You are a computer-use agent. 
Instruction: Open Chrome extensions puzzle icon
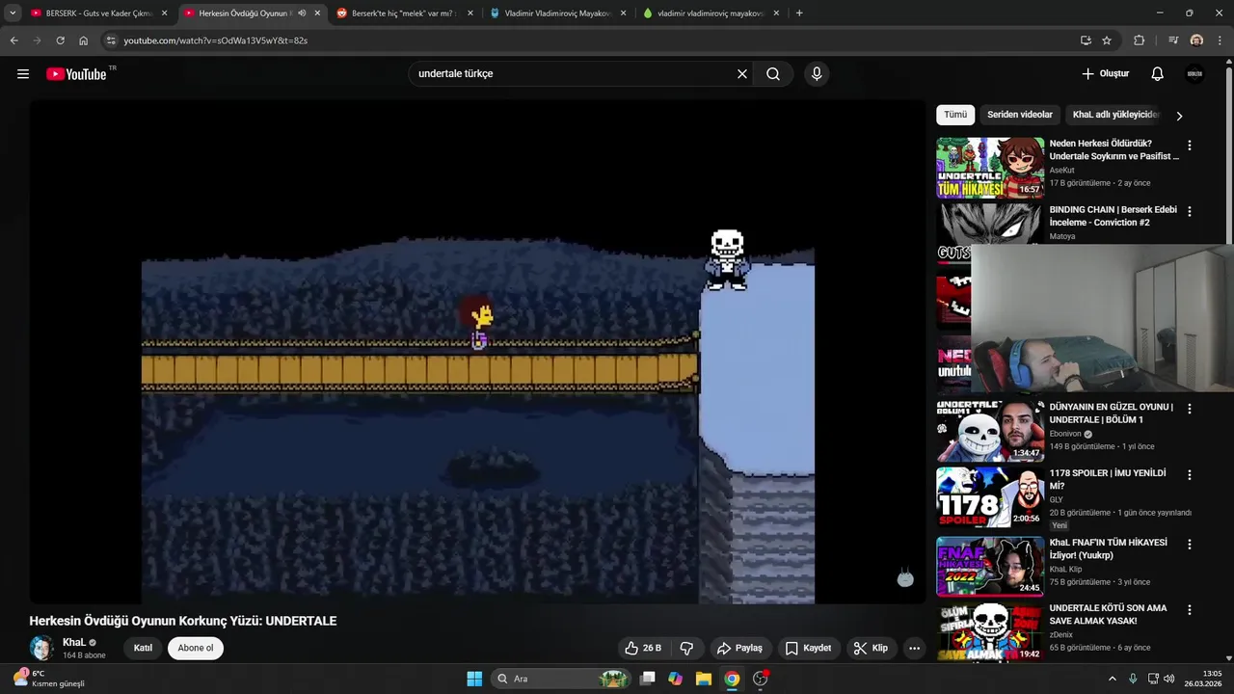[x=1140, y=40]
